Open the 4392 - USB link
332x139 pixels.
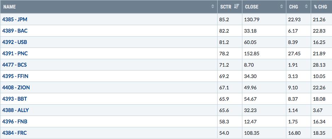click(15, 42)
